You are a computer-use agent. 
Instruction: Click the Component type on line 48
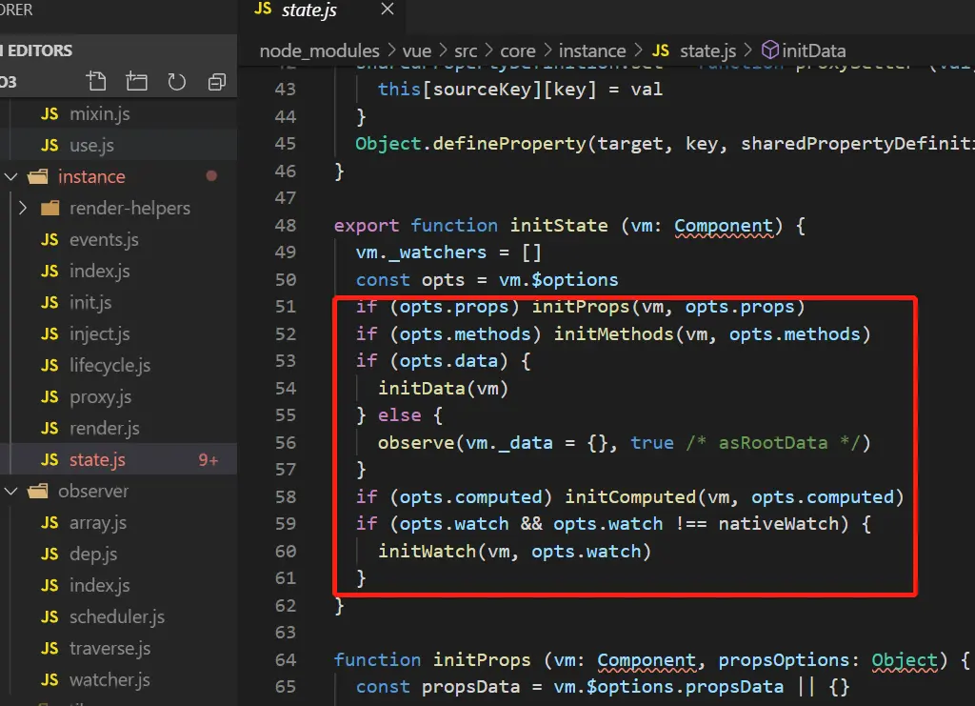pos(724,226)
